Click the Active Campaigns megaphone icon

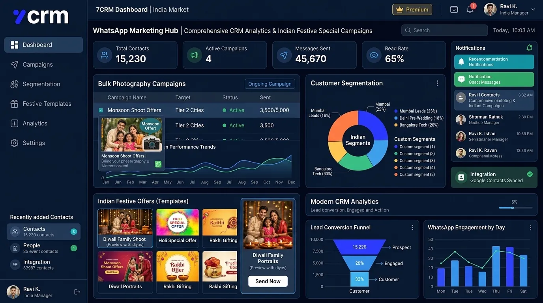[194, 55]
